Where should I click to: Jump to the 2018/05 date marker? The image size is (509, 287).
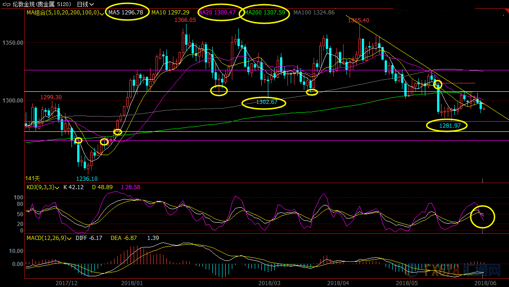(407, 283)
